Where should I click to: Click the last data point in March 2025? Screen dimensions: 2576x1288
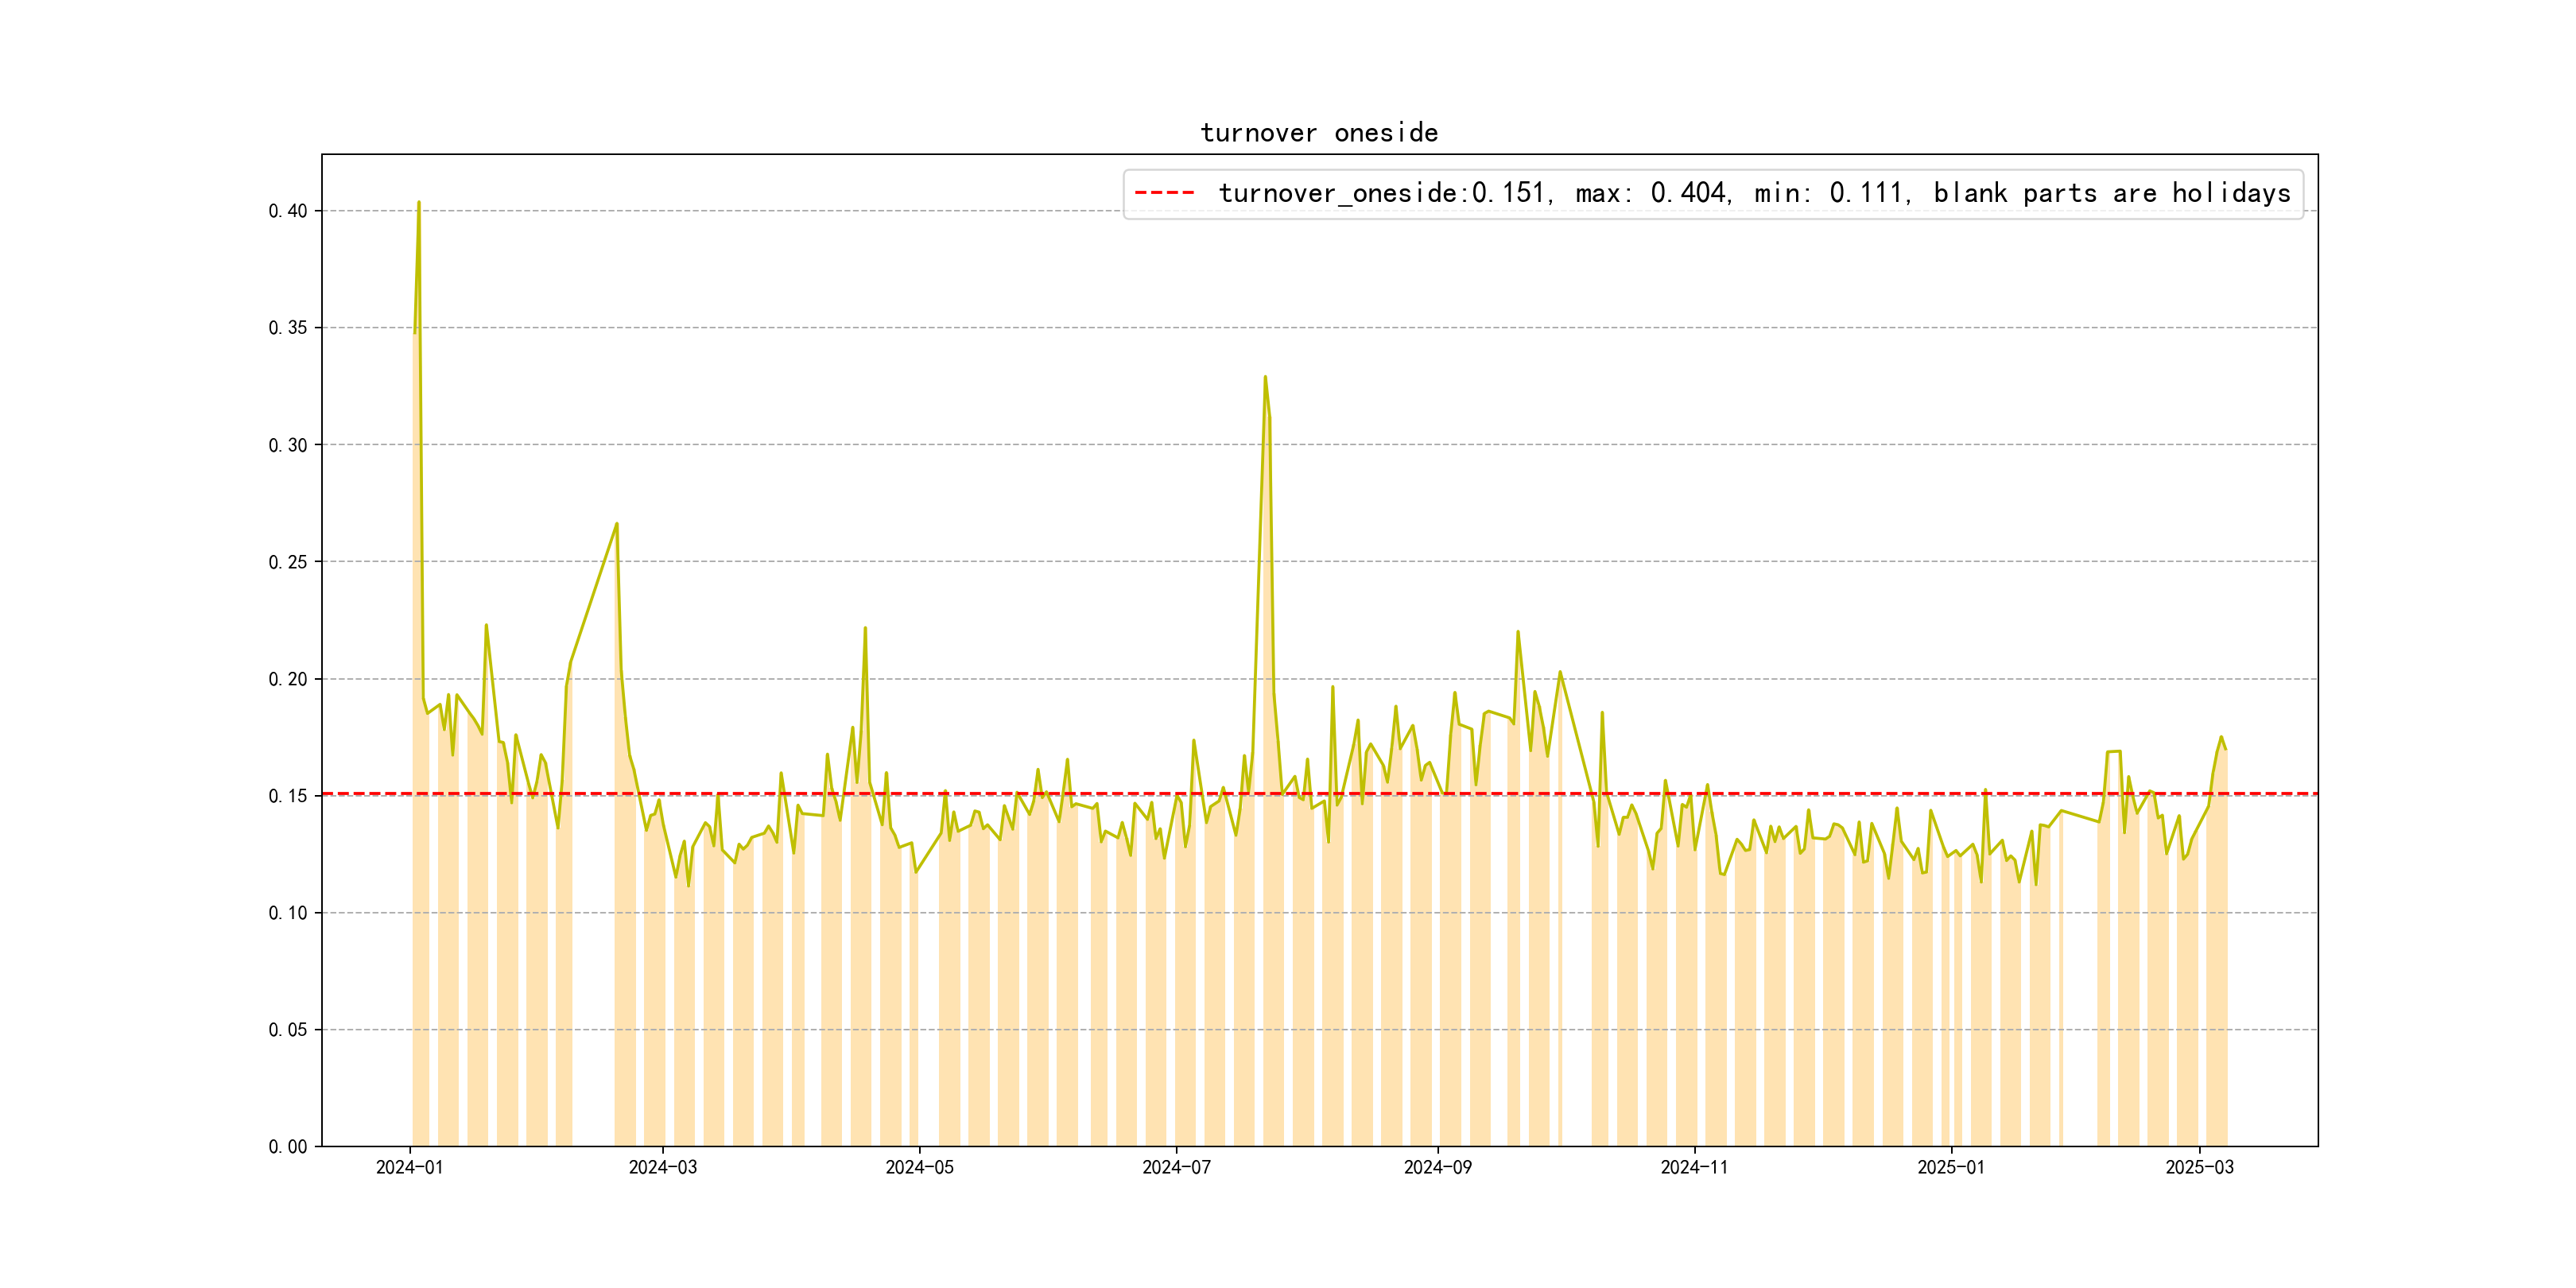click(x=2225, y=749)
